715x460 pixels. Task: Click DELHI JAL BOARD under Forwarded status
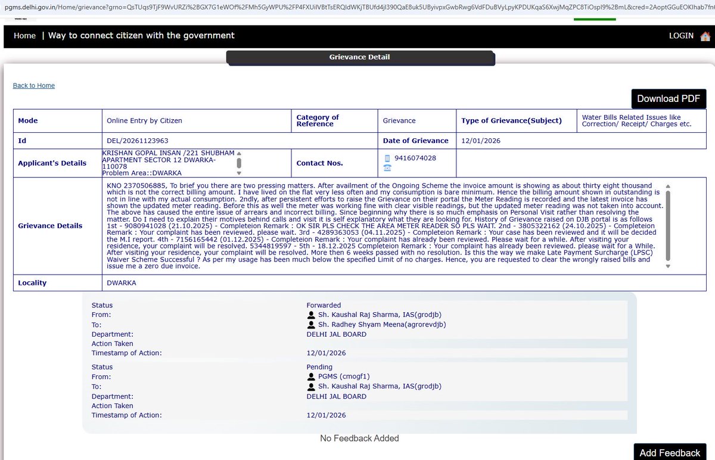[x=337, y=334]
